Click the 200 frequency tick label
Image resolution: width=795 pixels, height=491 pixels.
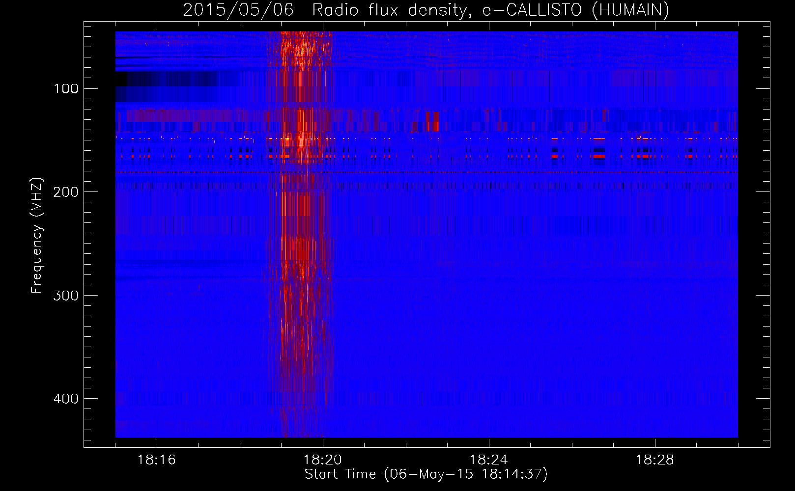[66, 192]
